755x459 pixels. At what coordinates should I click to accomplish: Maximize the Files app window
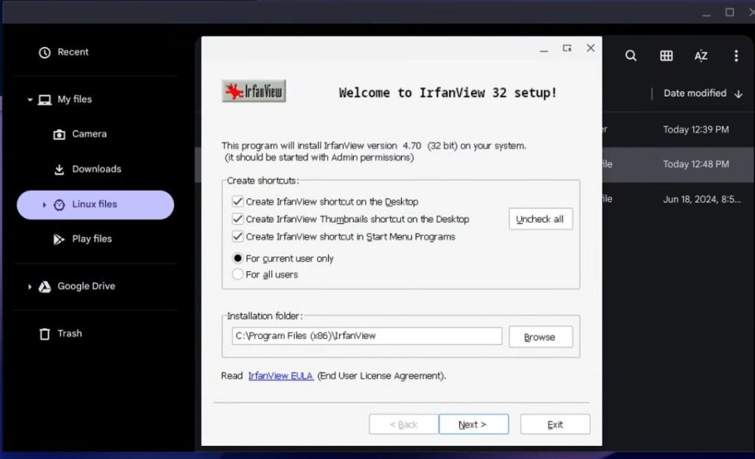point(729,12)
